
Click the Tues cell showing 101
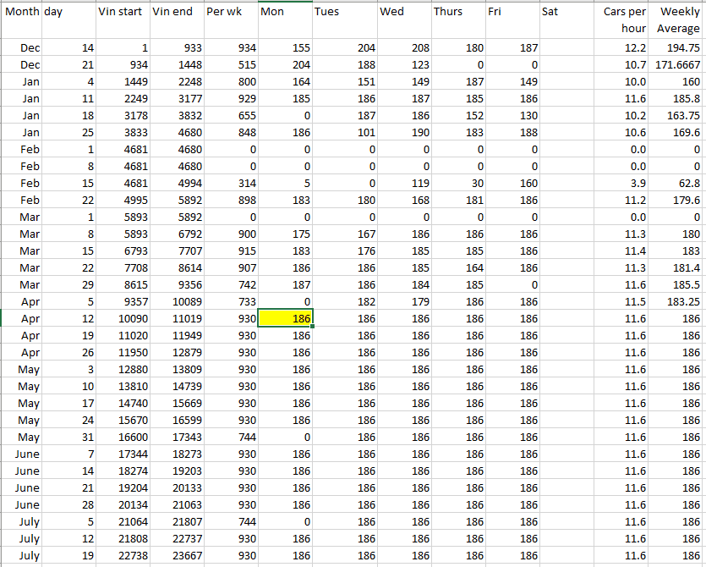tap(343, 133)
